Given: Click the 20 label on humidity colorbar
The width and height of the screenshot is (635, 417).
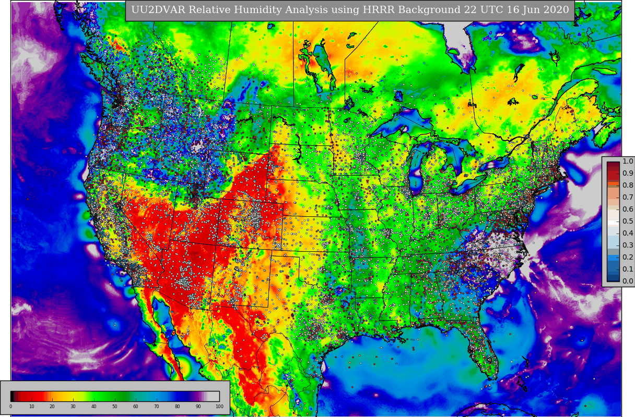Looking at the screenshot, I should pos(52,407).
